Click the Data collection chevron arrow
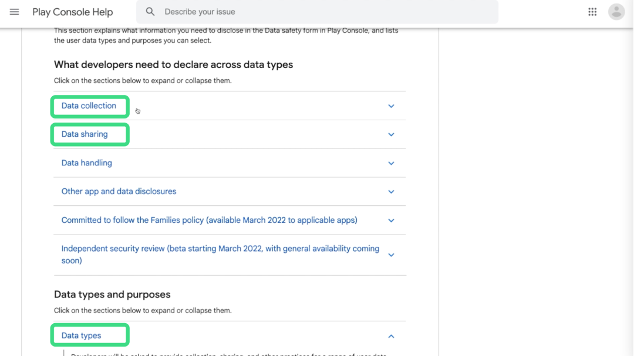Viewport: 634px width, 356px height. pos(391,106)
